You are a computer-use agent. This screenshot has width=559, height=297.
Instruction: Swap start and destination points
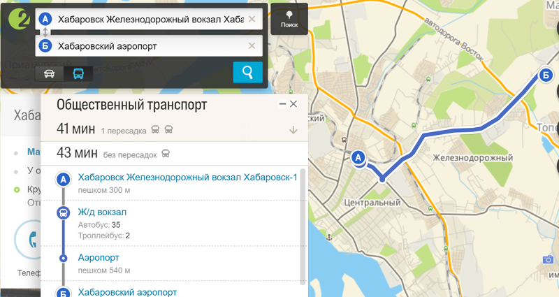point(45,32)
